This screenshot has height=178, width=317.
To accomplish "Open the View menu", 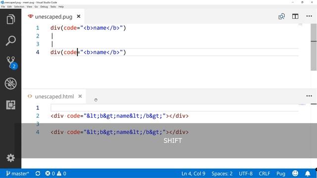I will [29, 6].
